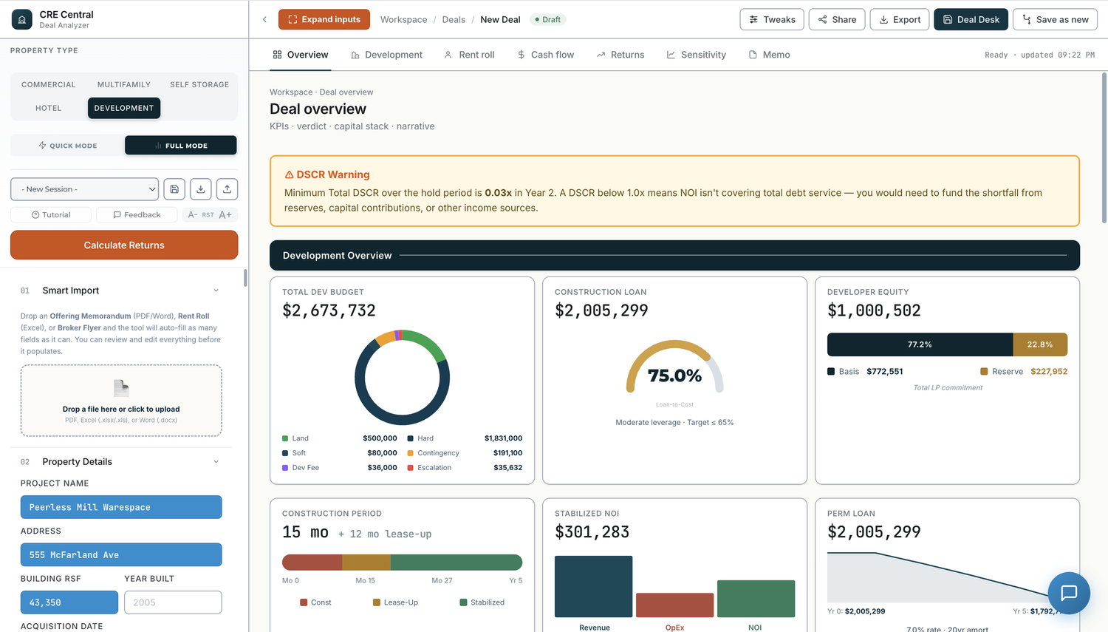The image size is (1108, 632).
Task: Open the Tutorial
Action: tap(51, 214)
